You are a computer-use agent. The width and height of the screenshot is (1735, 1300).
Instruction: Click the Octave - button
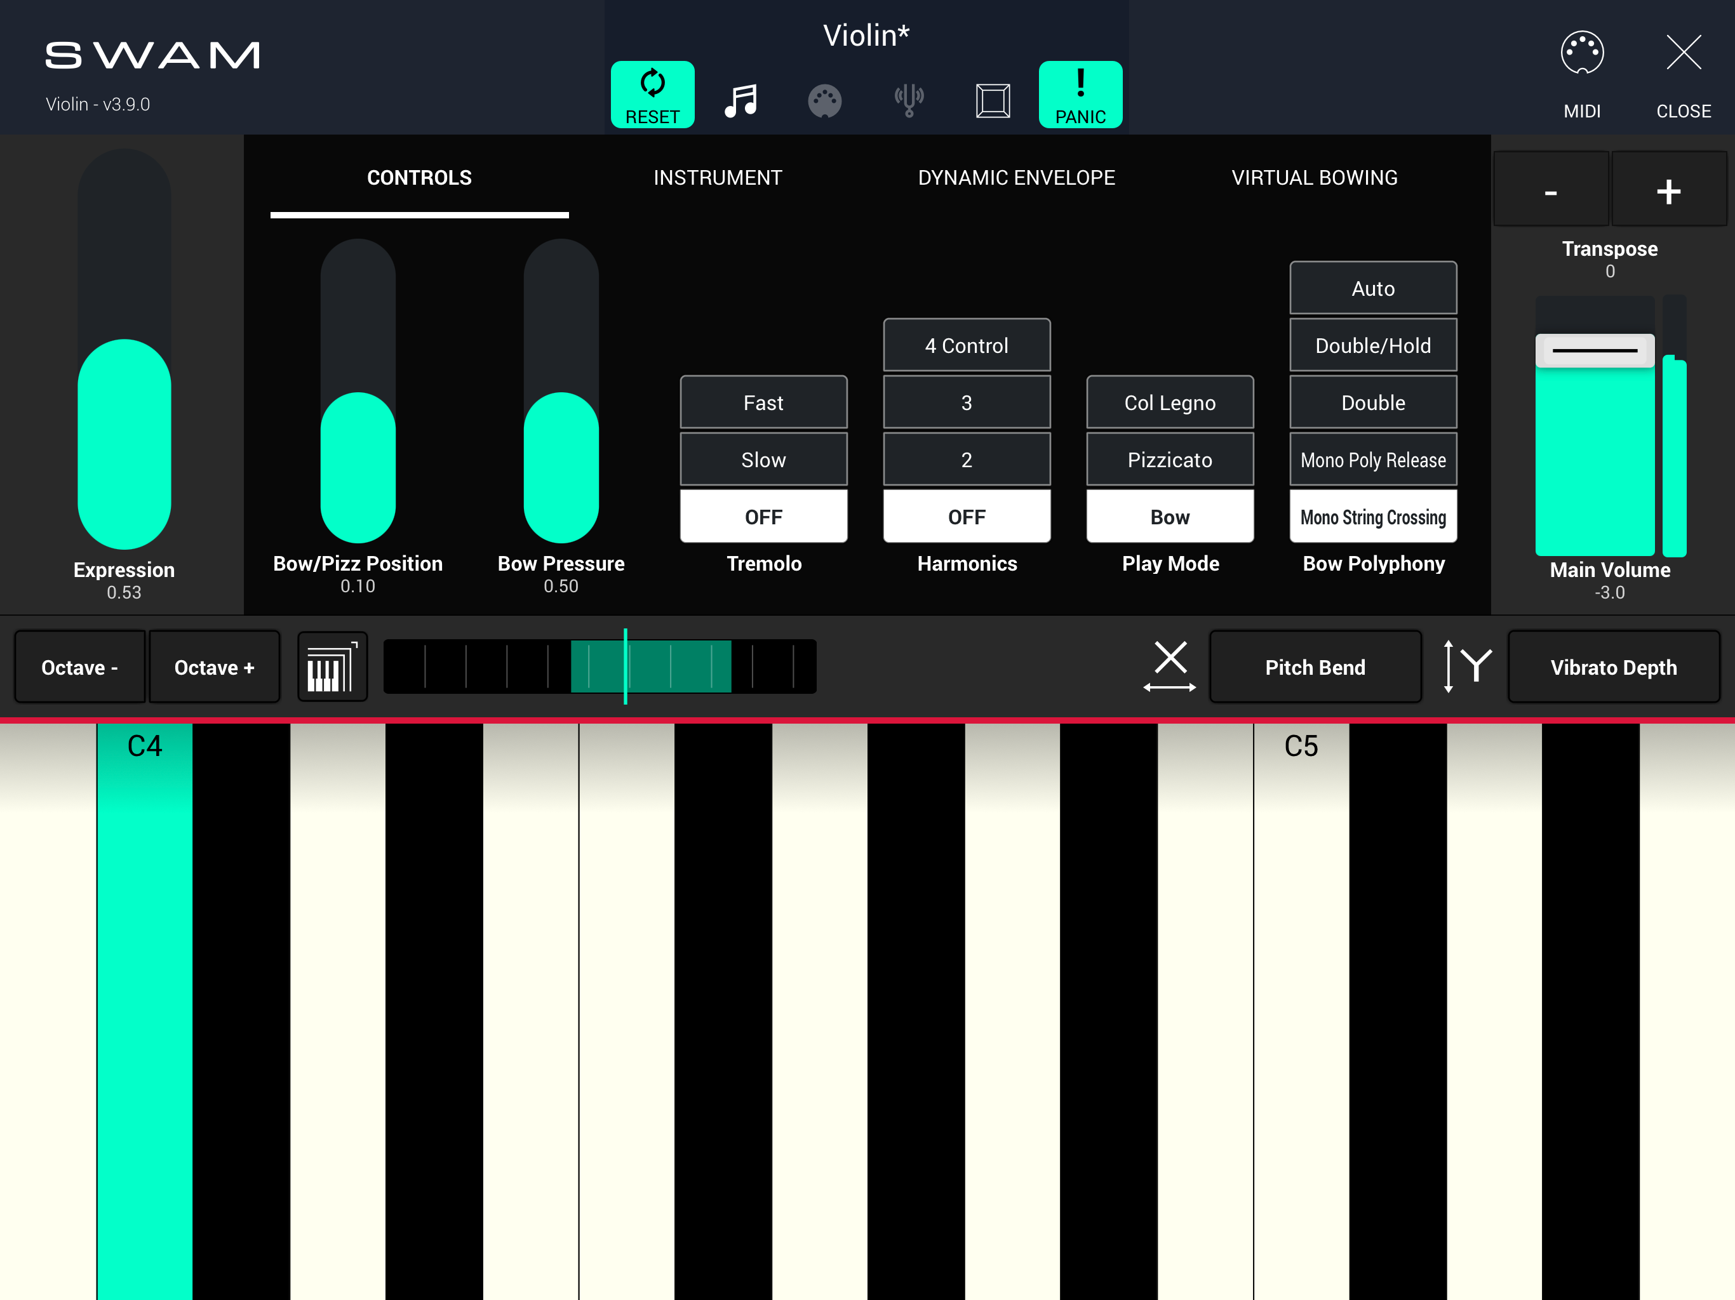[80, 667]
